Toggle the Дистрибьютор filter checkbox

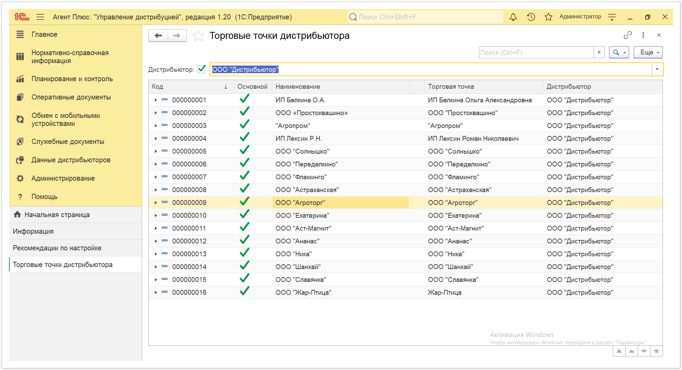point(202,69)
